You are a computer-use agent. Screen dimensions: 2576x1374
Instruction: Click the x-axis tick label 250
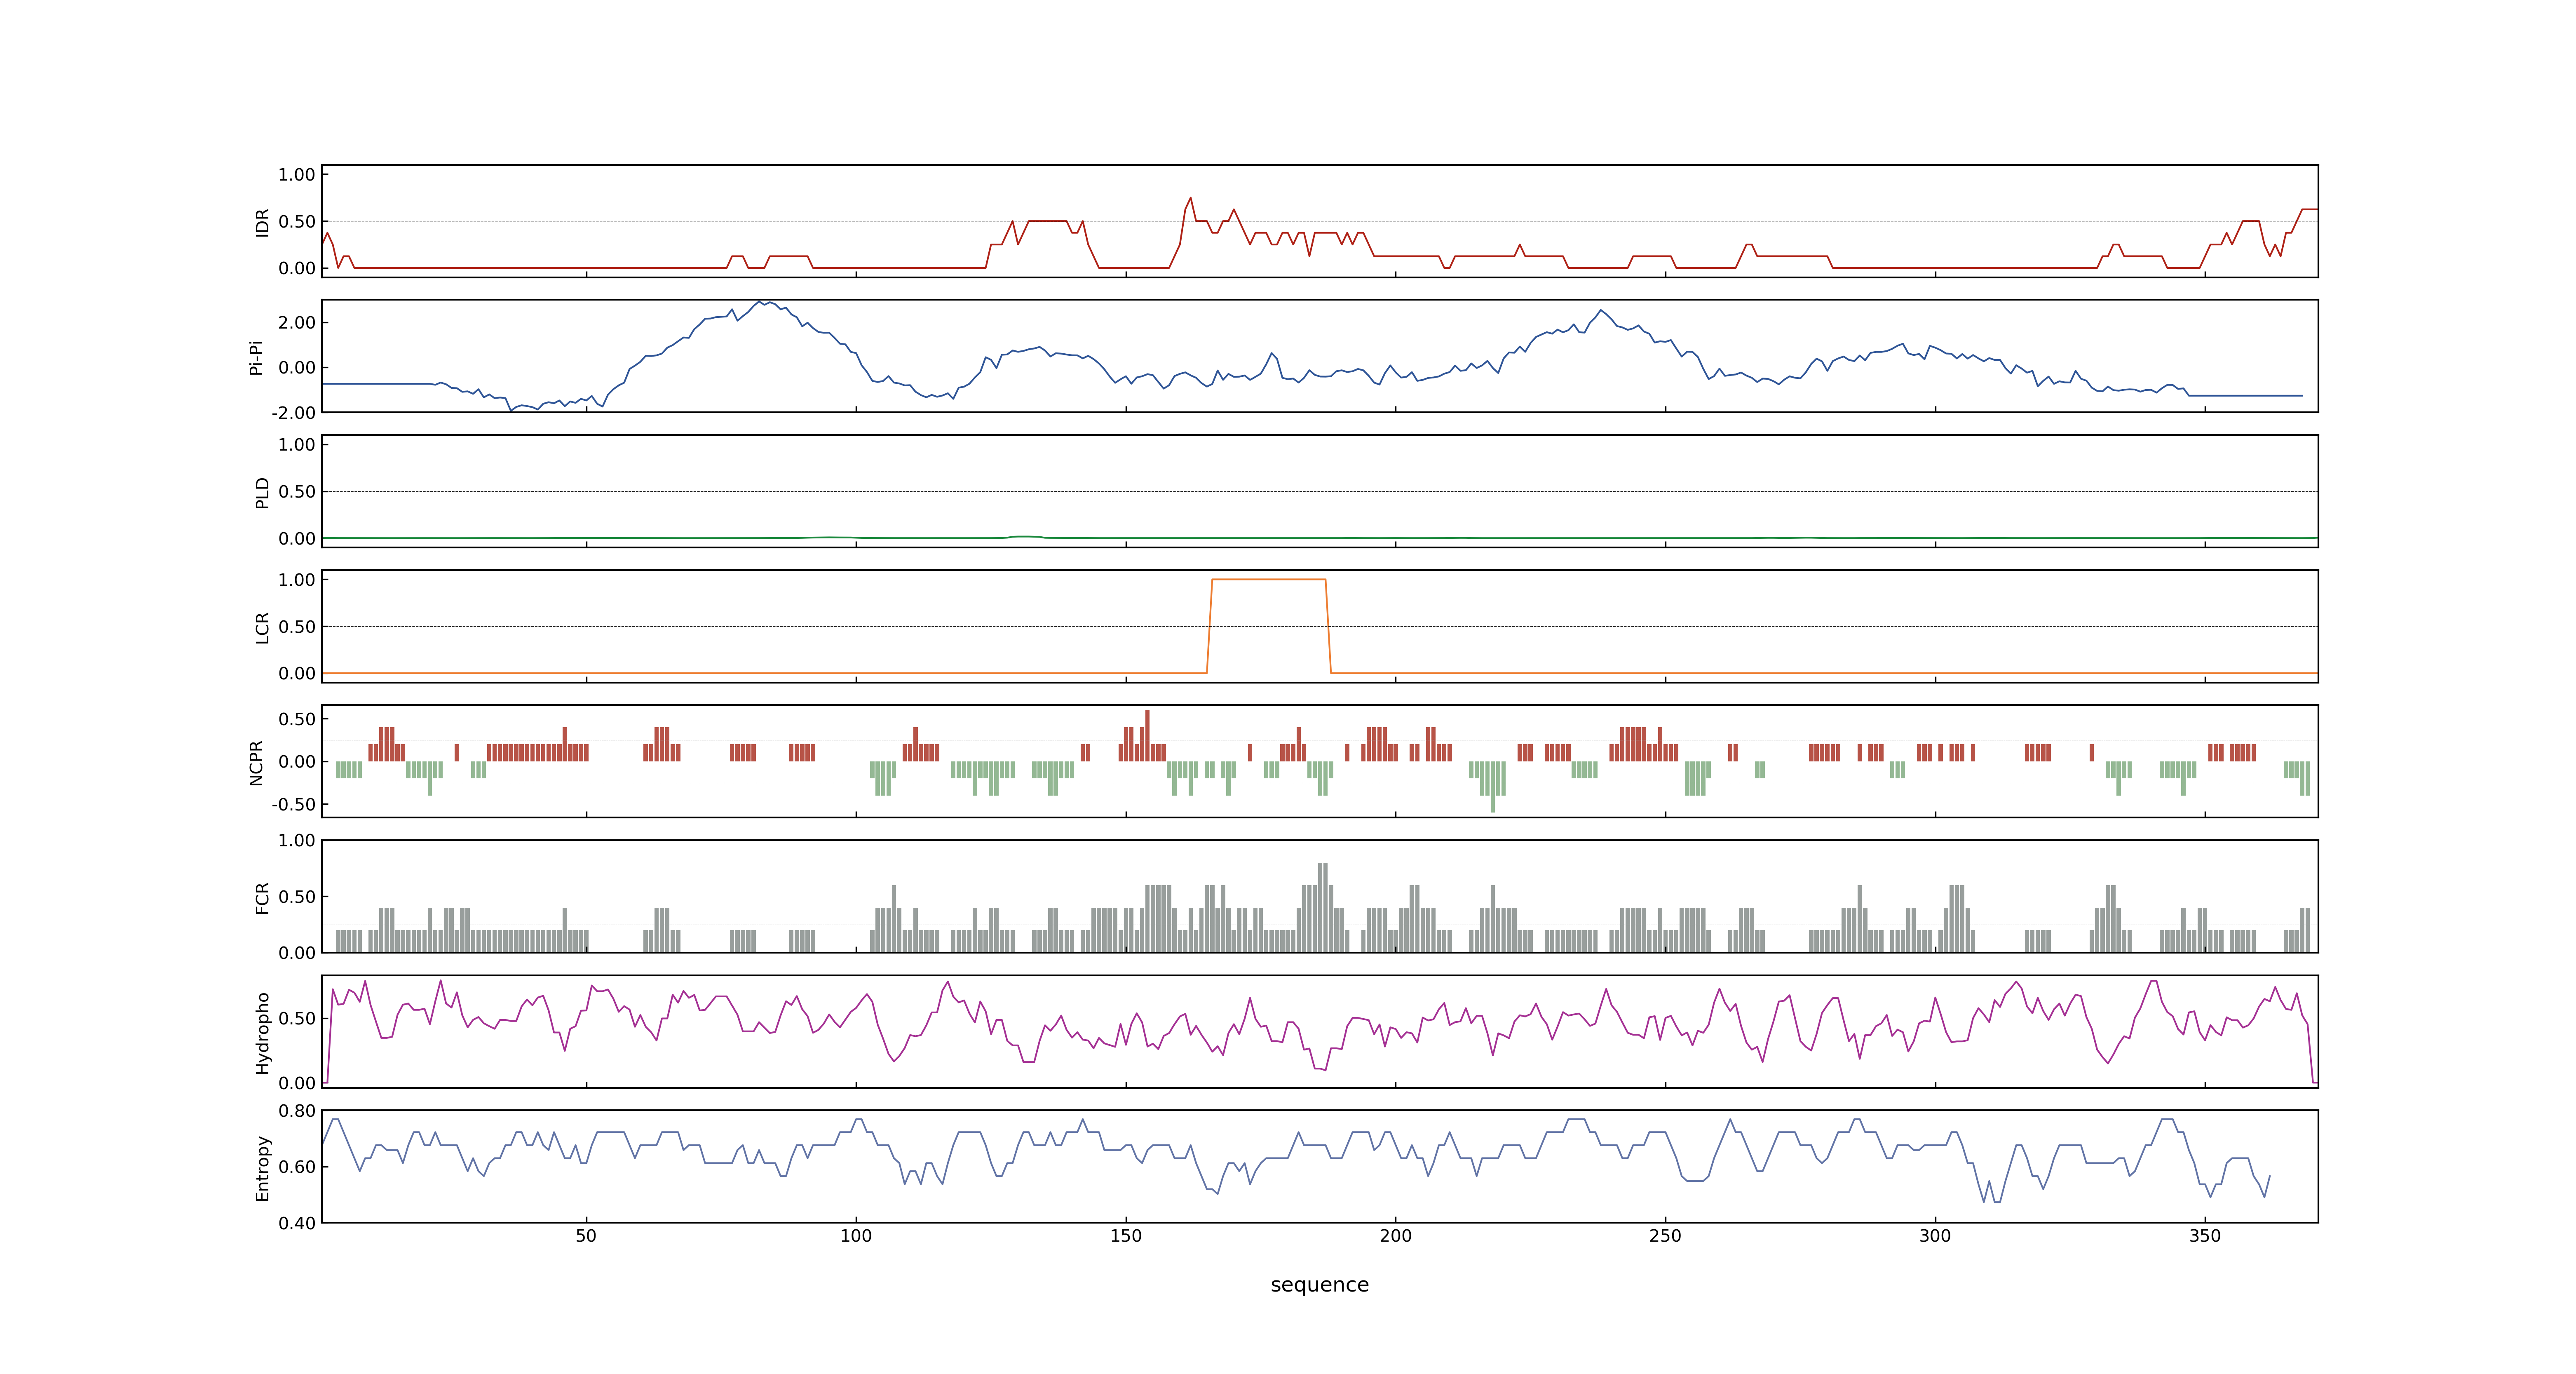tap(1666, 1236)
